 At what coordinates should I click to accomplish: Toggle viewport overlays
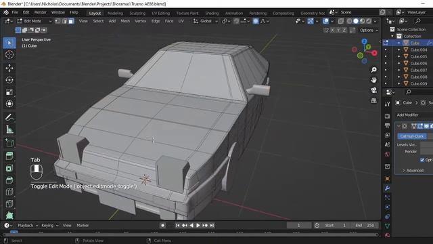[326, 21]
